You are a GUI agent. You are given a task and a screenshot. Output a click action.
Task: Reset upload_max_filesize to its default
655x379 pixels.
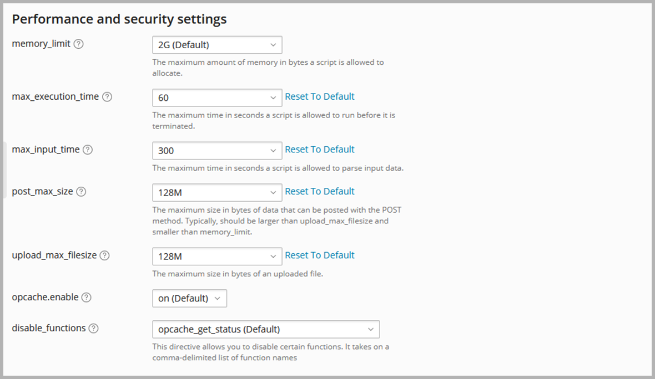click(320, 255)
